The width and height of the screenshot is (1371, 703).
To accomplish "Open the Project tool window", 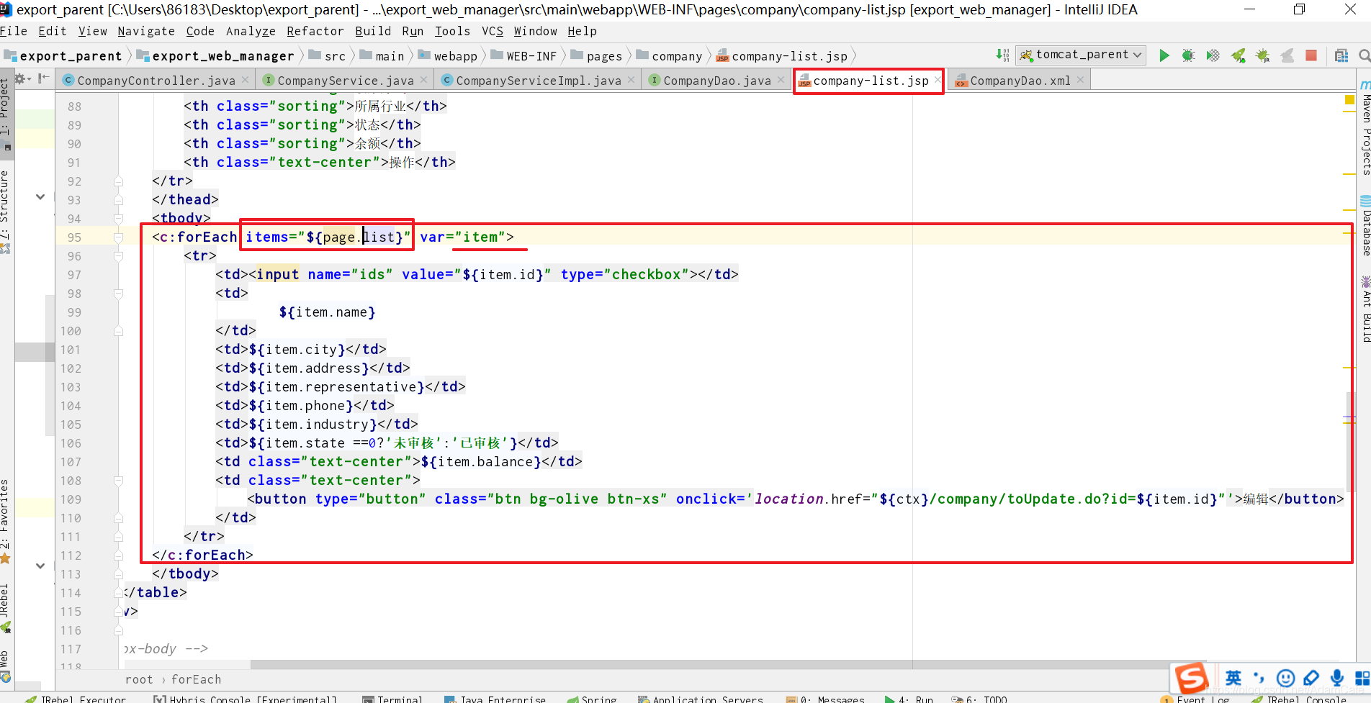I will 6,114.
